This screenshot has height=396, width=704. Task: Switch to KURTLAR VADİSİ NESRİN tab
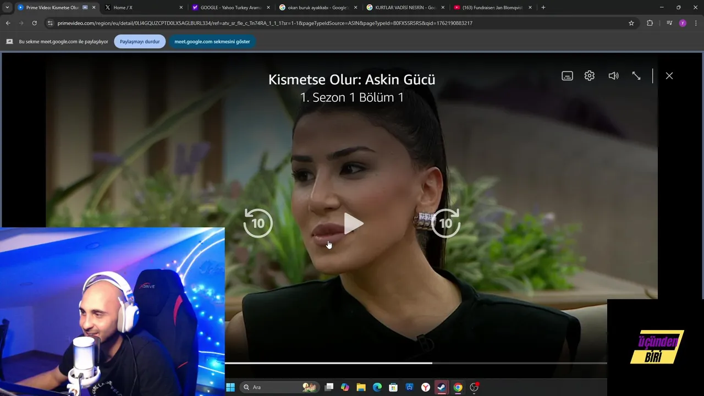tap(404, 8)
